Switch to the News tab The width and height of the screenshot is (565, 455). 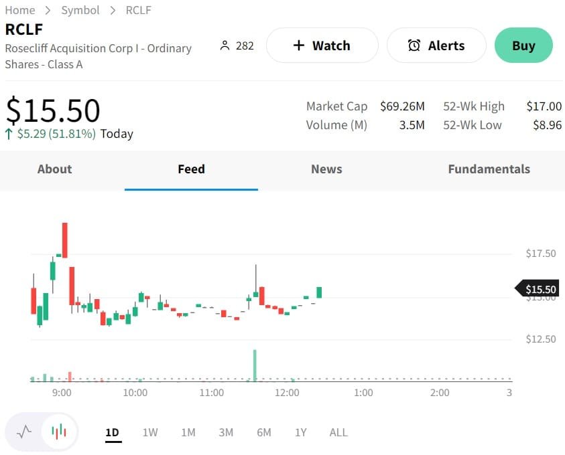(326, 169)
